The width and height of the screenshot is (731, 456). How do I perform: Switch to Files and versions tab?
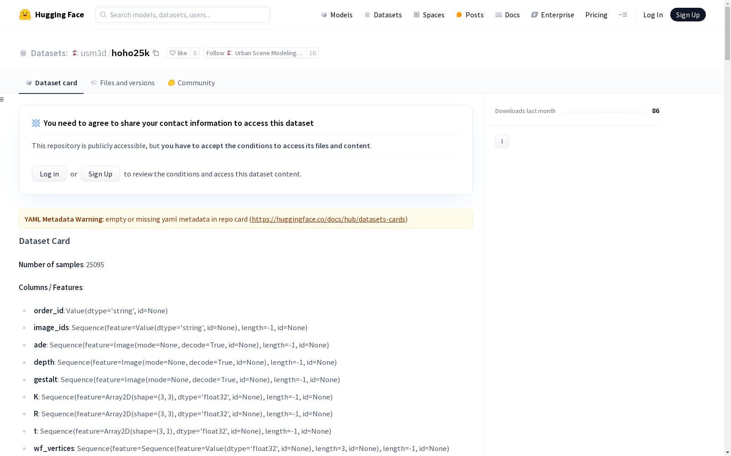[122, 83]
